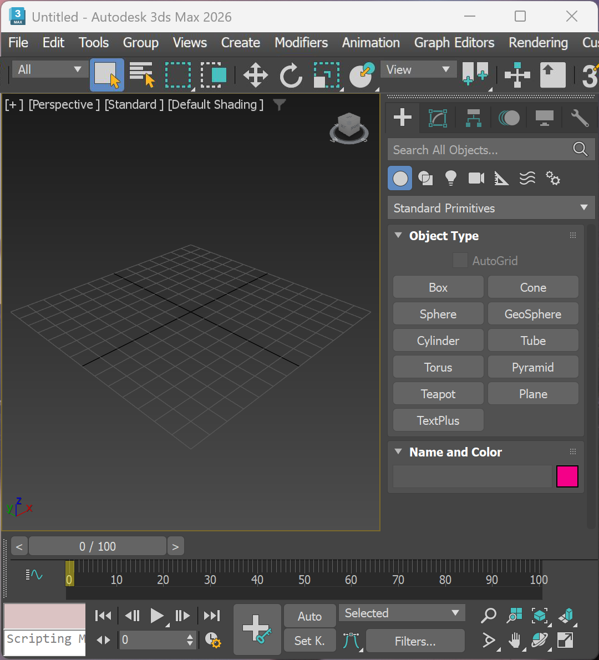Select the Helpers category icon
Image resolution: width=599 pixels, height=660 pixels.
pyautogui.click(x=501, y=179)
